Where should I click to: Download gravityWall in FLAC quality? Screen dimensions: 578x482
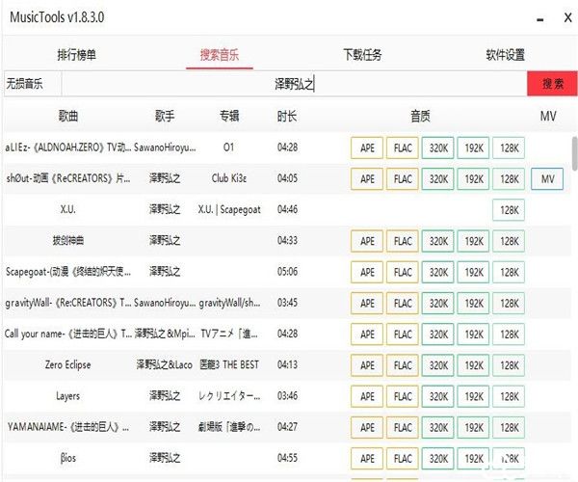coord(403,303)
